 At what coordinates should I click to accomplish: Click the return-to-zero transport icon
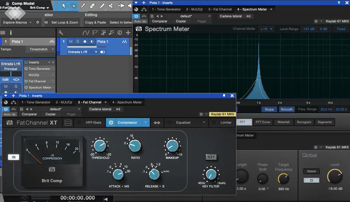pyautogui.click(x=106, y=199)
